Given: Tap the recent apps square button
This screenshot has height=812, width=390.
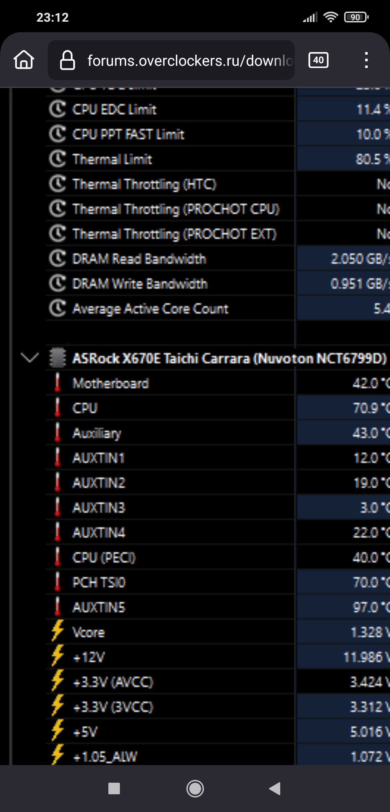Looking at the screenshot, I should 114,789.
